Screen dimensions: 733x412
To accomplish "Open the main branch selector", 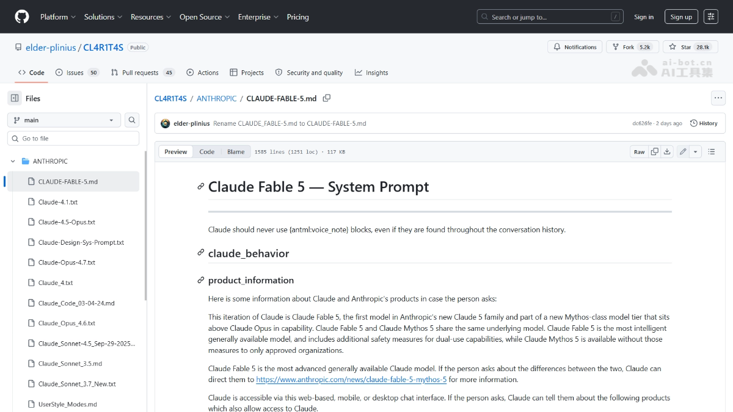I will (65, 120).
